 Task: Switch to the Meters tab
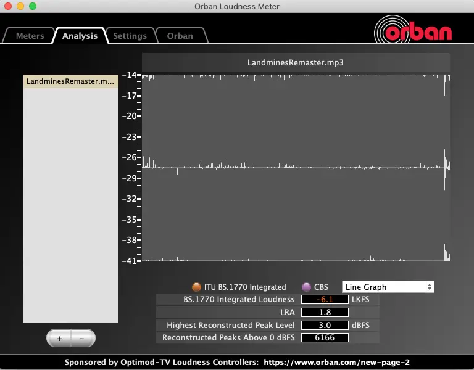pyautogui.click(x=30, y=36)
